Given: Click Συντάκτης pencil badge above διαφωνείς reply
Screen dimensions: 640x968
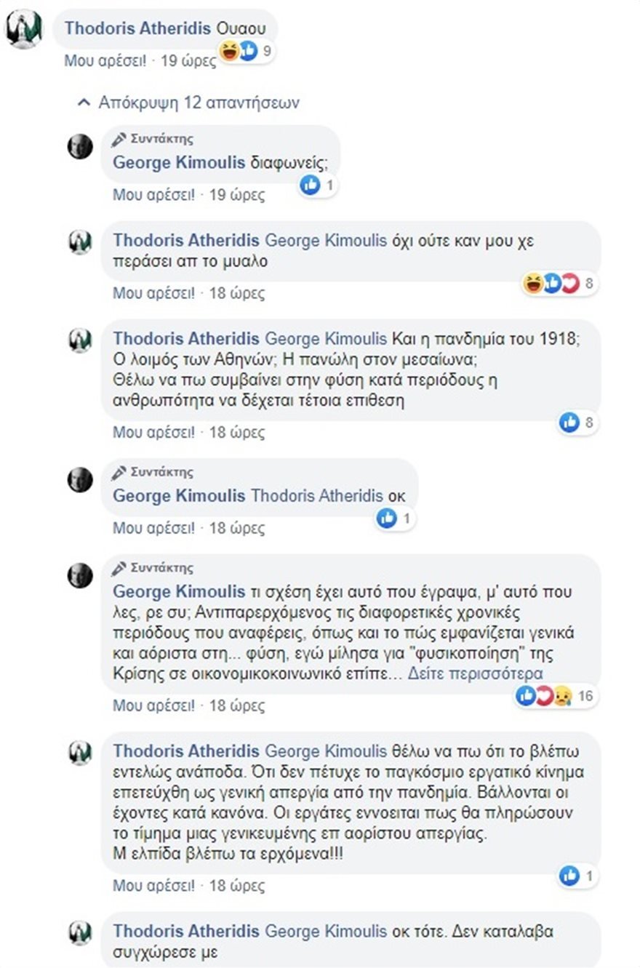Looking at the screenshot, I should click(153, 139).
